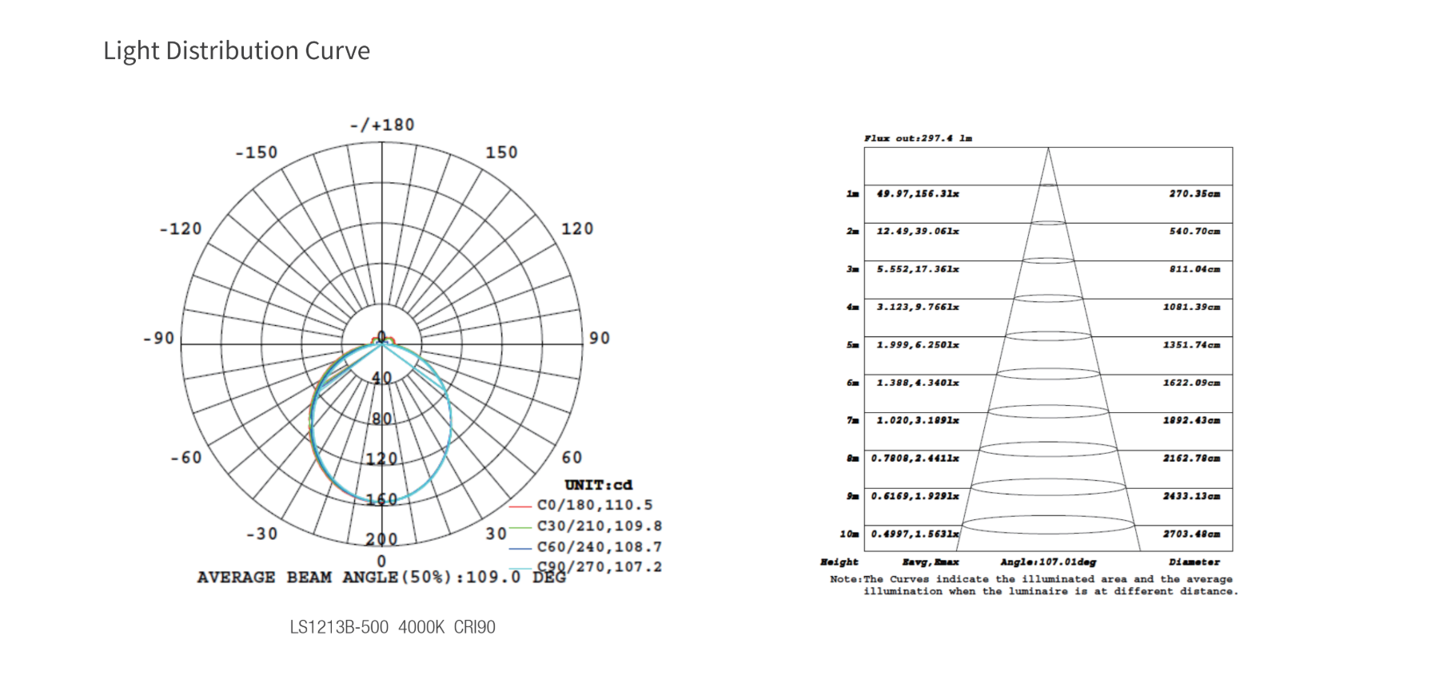Click the green C30/210 legend line
Screen dimensions: 1439x687
520,526
